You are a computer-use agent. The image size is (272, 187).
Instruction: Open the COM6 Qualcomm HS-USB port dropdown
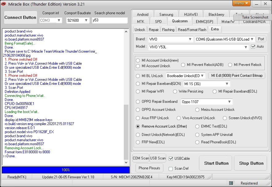coord(252,39)
